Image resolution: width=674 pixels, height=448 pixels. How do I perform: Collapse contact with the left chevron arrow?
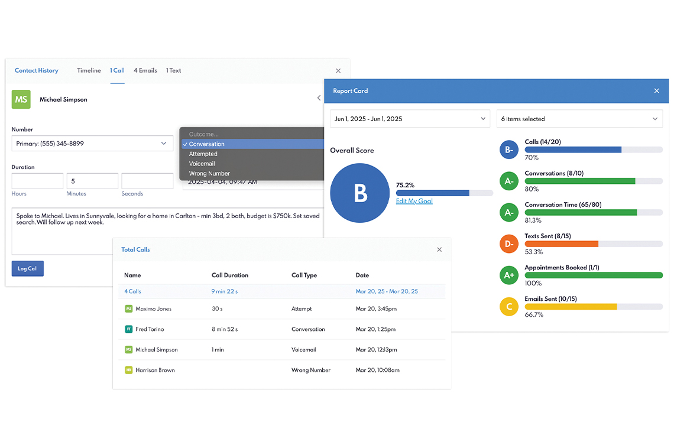coord(319,98)
